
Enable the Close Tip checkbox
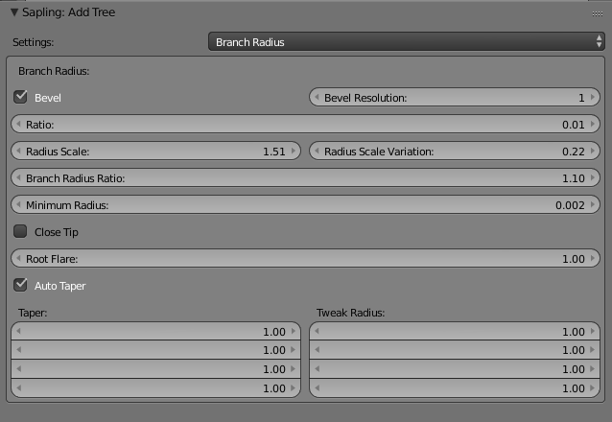20,231
